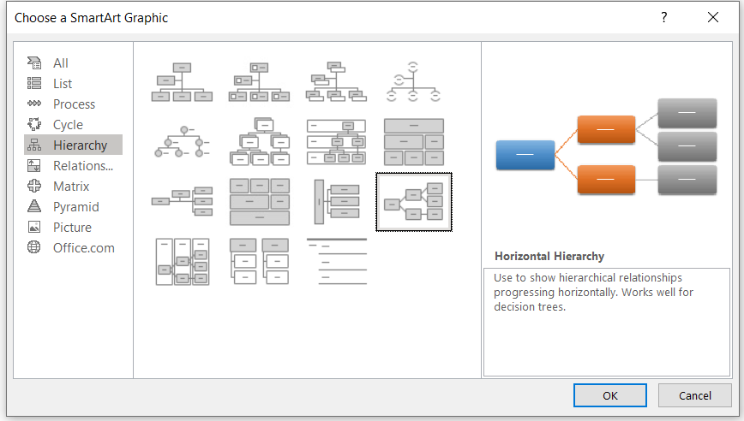The image size is (744, 421).
Task: Choose the Matrix category
Action: pyautogui.click(x=73, y=187)
